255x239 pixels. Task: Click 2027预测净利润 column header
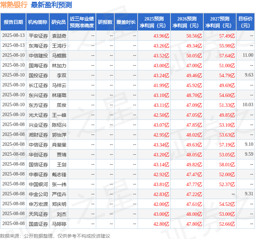point(220,22)
